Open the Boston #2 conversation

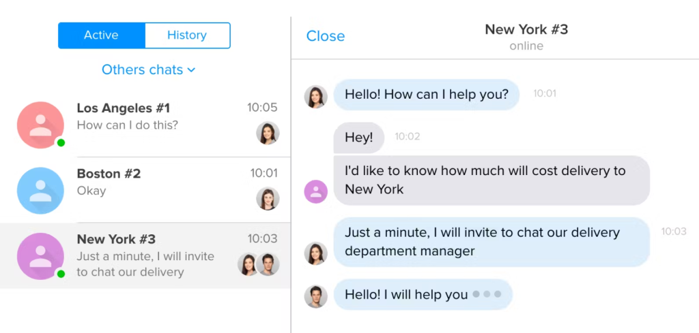(145, 191)
